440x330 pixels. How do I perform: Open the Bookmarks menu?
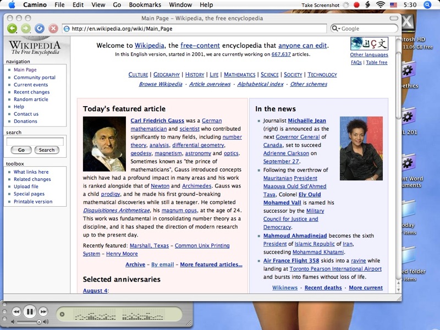(x=145, y=5)
